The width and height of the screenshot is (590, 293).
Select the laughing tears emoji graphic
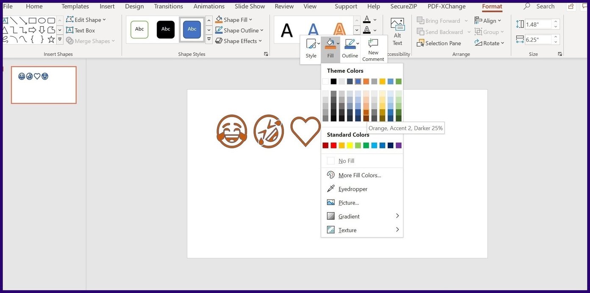(232, 131)
